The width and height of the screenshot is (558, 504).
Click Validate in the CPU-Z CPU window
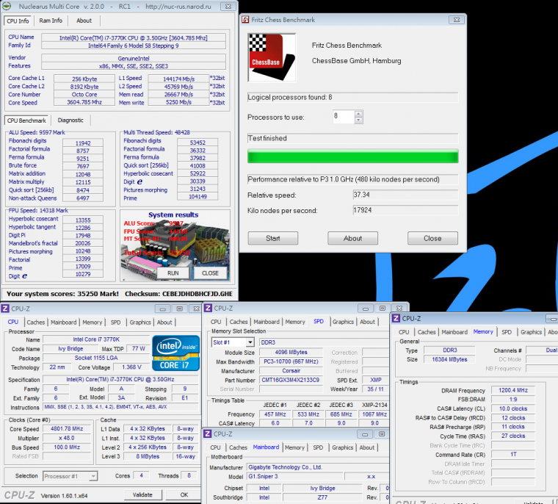(142, 494)
